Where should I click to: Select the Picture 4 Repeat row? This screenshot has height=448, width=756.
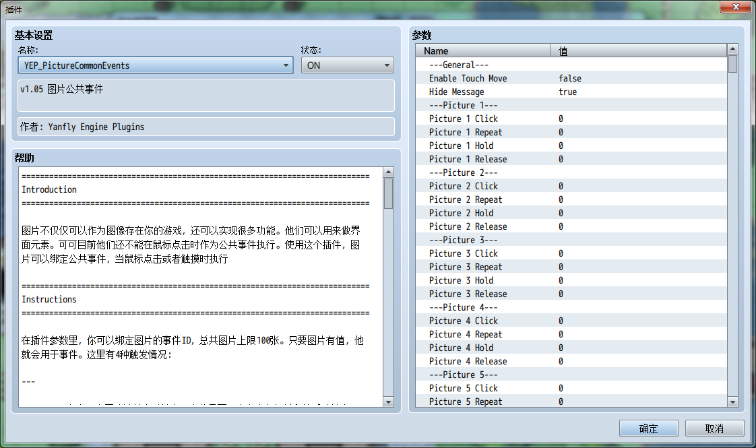pyautogui.click(x=571, y=335)
